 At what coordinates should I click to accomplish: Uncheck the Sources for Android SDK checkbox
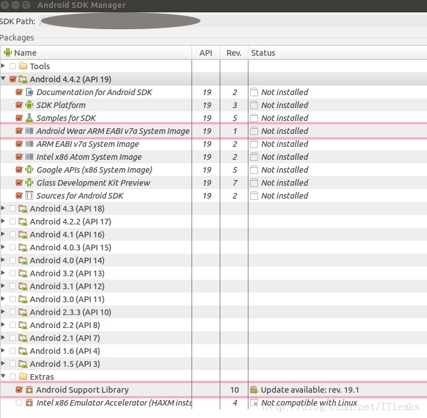coord(19,195)
